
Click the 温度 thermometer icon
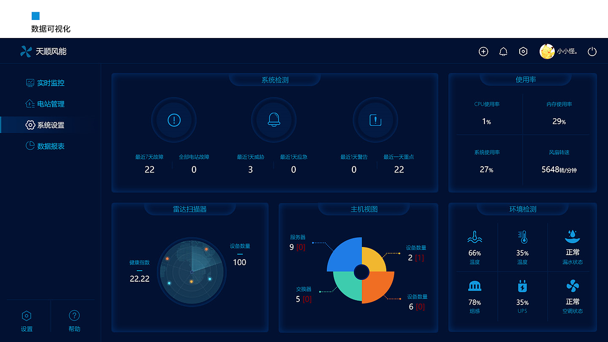pyautogui.click(x=523, y=237)
